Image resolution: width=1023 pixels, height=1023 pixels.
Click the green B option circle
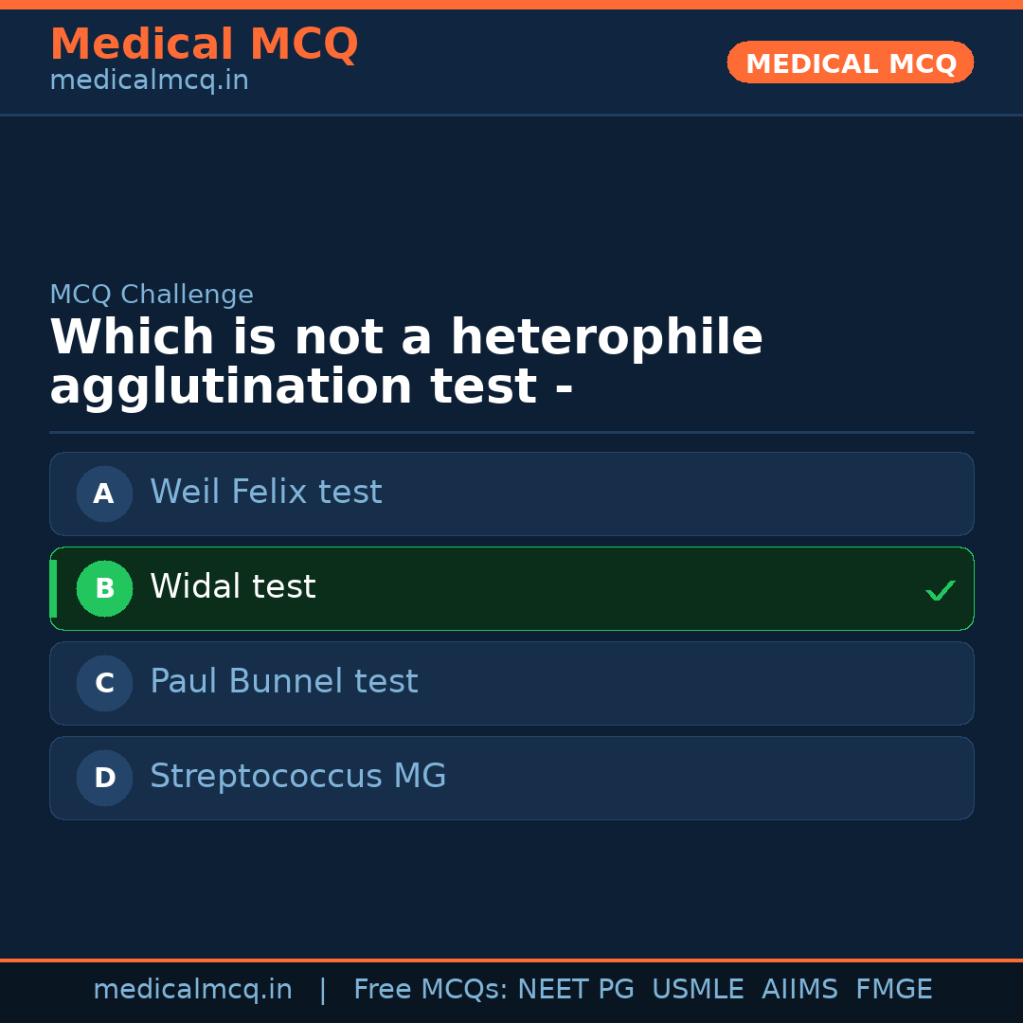click(104, 588)
